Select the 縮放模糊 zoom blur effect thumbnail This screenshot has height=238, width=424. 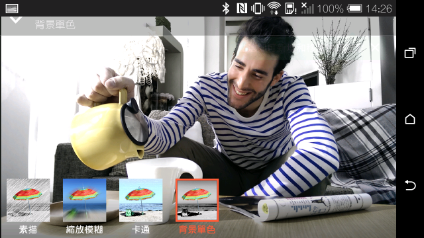tap(84, 200)
